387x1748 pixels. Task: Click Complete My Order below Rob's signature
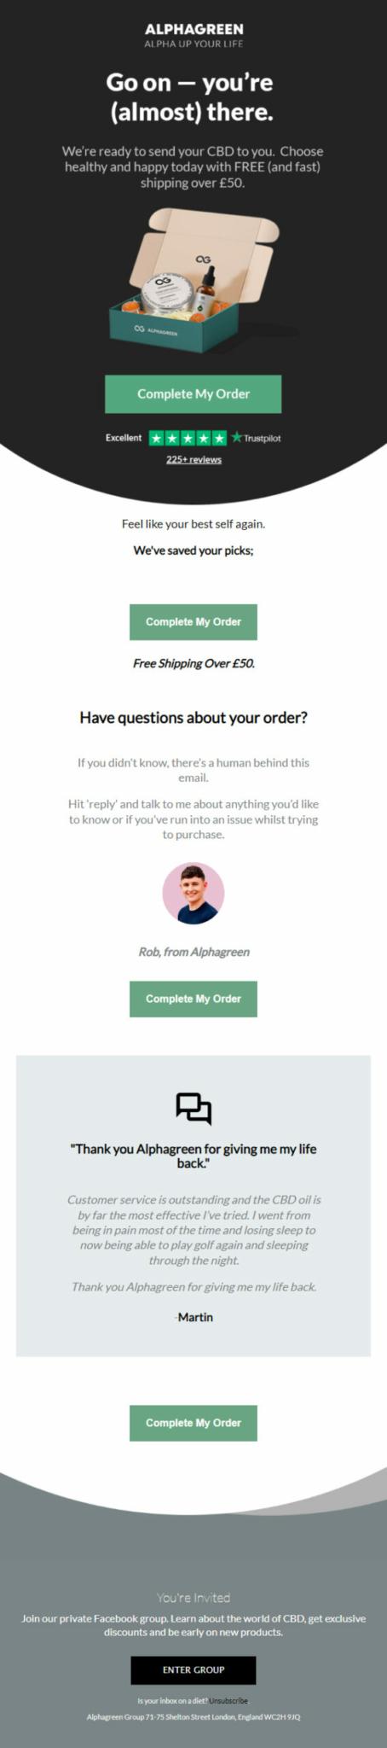[x=193, y=999]
